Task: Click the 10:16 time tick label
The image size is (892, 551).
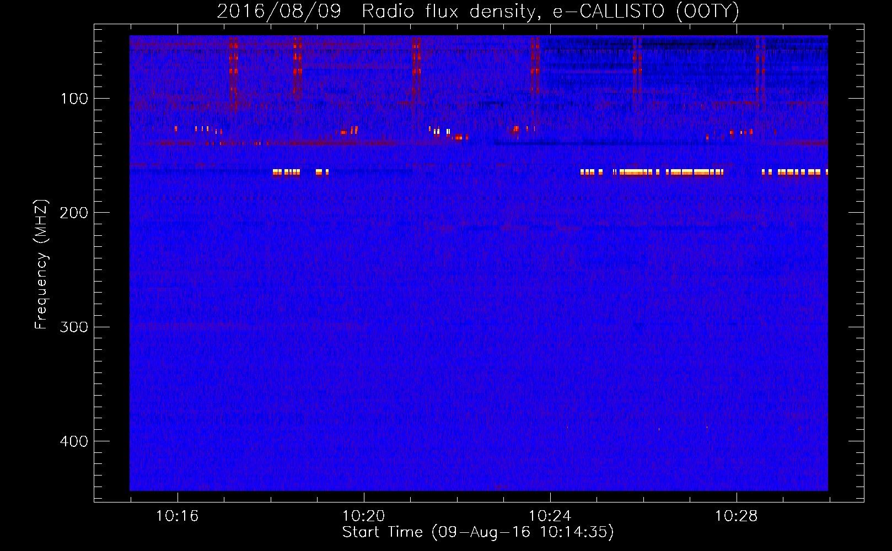Action: pyautogui.click(x=177, y=516)
